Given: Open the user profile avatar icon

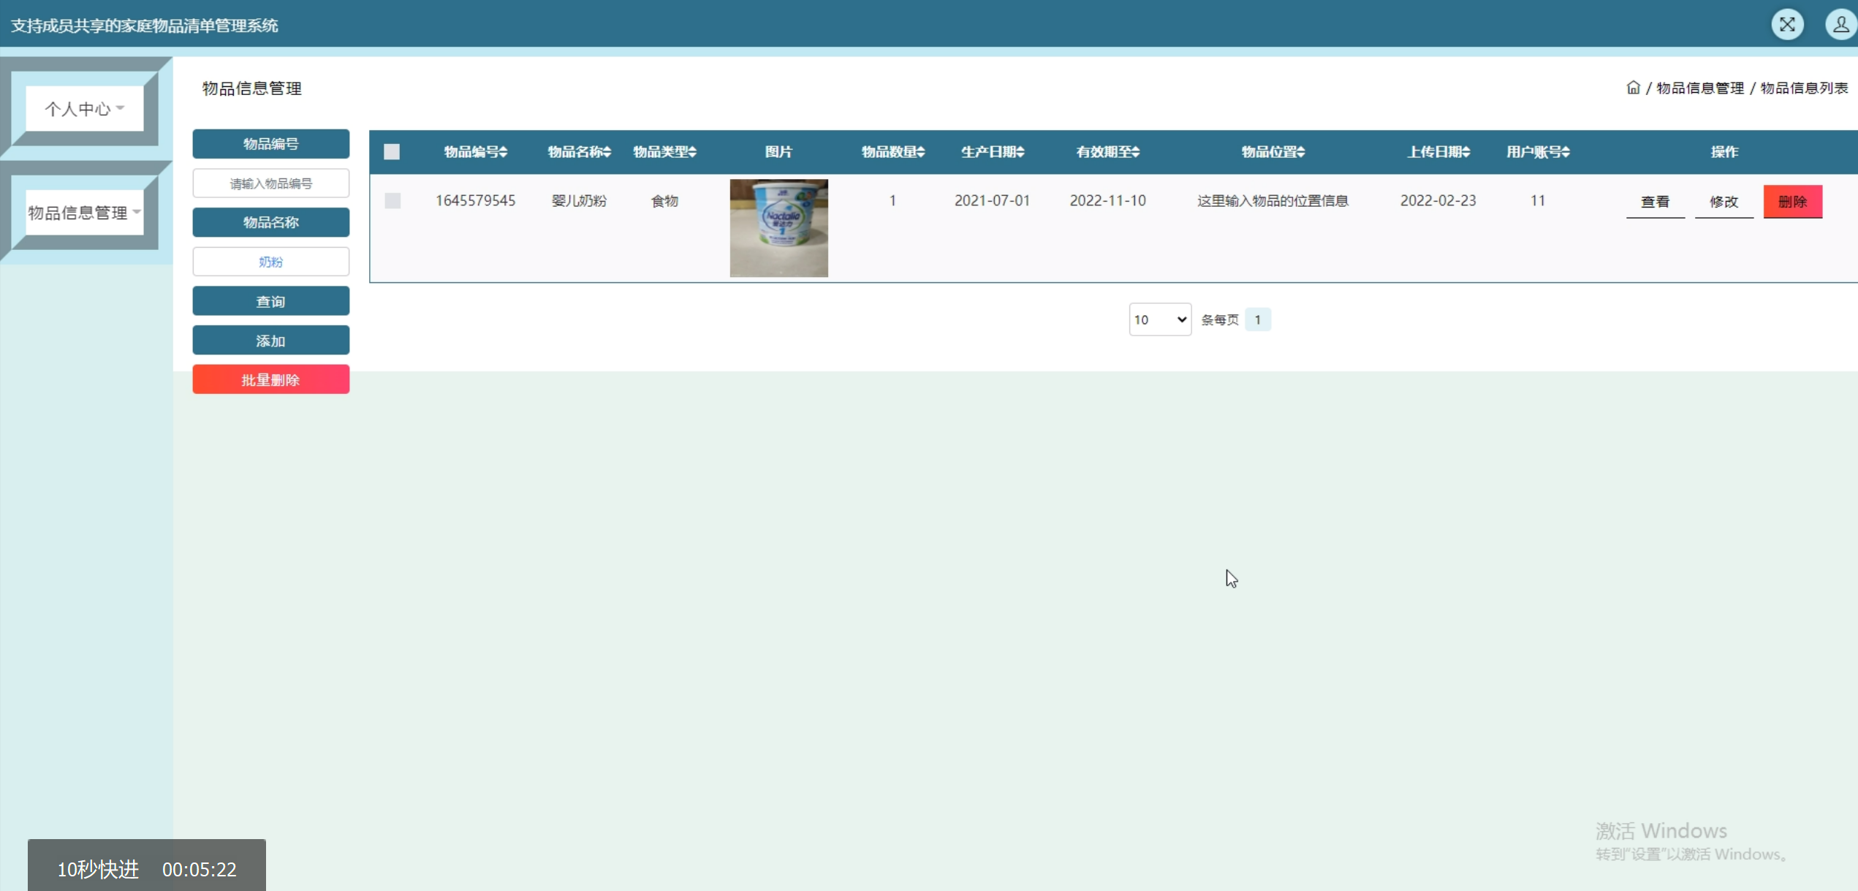Looking at the screenshot, I should click(x=1840, y=24).
